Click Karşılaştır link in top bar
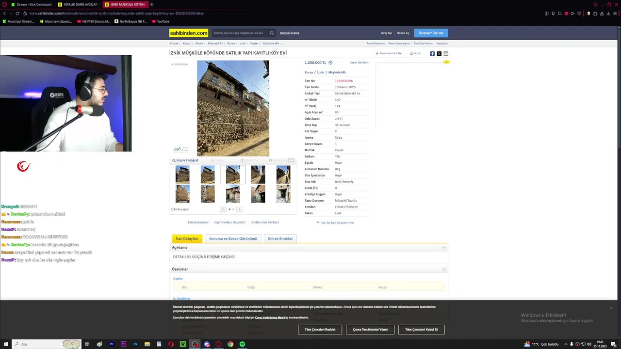 pyautogui.click(x=442, y=43)
